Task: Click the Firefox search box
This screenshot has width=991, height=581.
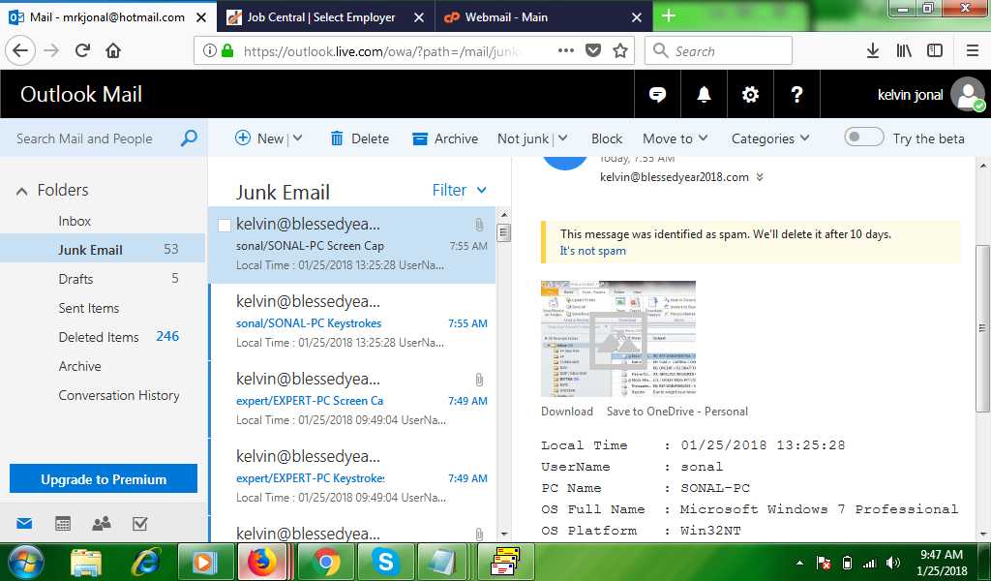Action: [x=719, y=50]
